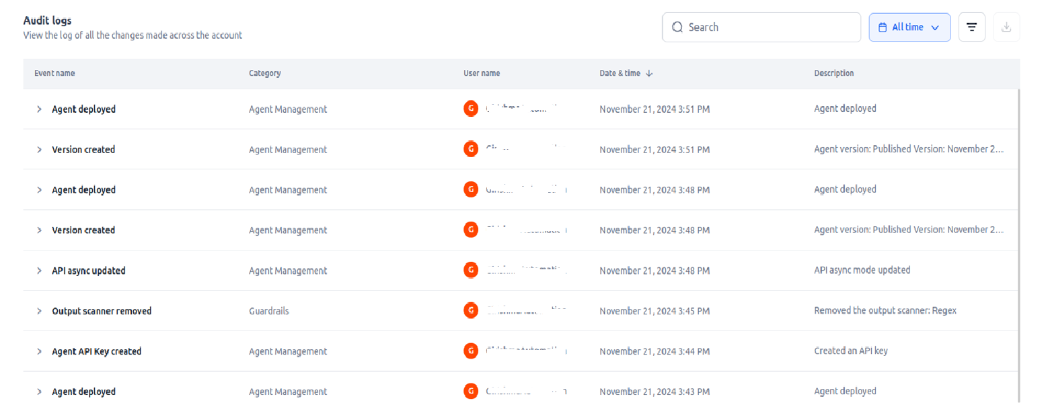This screenshot has width=1046, height=411.
Task: Click user avatar in Agent API Key created row
Action: pos(471,351)
